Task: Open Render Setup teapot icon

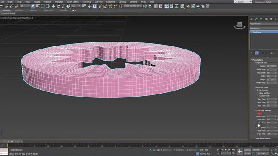Action: pos(188,6)
